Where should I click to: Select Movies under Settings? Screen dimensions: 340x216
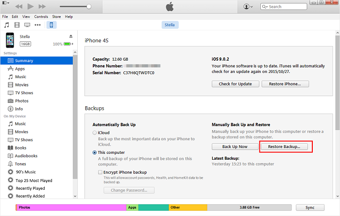coord(36,85)
